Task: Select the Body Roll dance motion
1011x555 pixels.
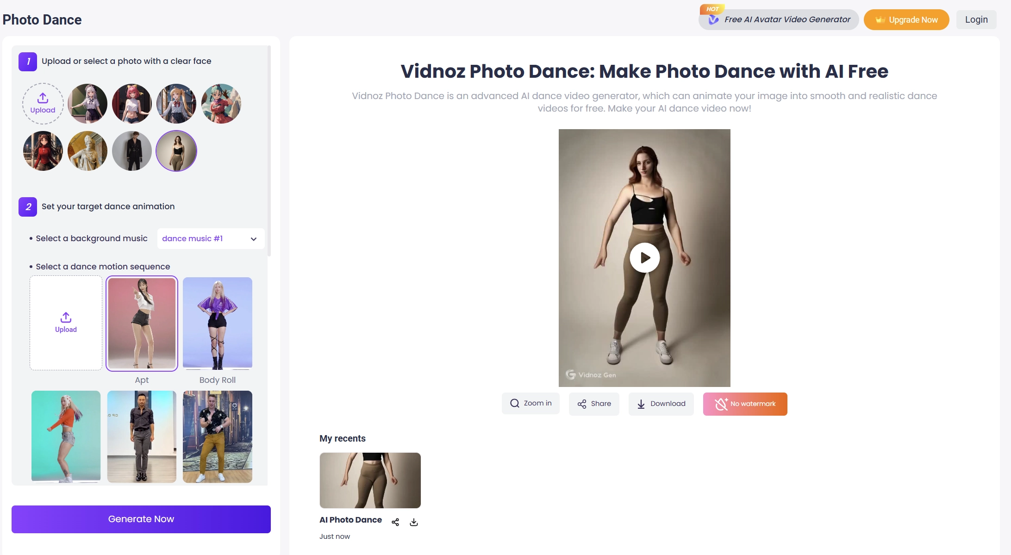Action: click(217, 323)
